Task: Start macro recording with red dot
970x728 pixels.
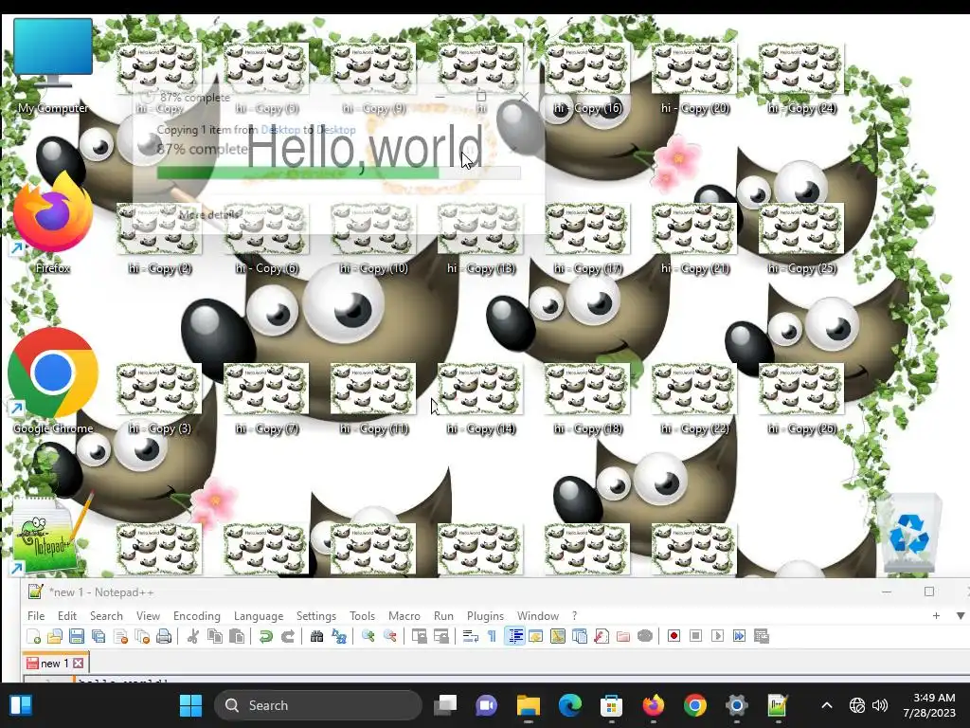Action: [674, 636]
